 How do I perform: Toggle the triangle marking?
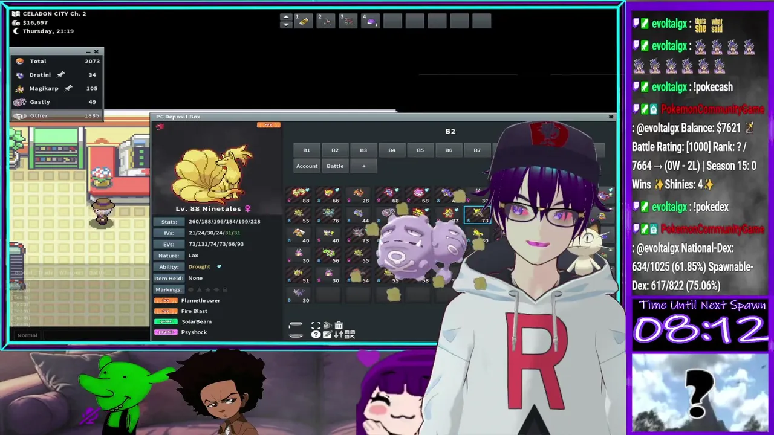(x=200, y=290)
